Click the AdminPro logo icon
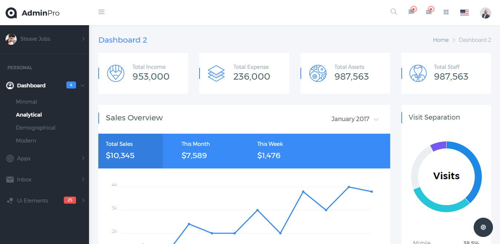This screenshot has width=500, height=244. (x=11, y=13)
